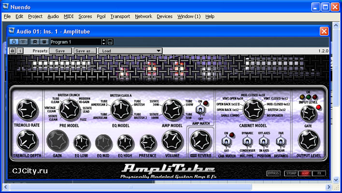
Task: Click the Save preset button
Action: click(x=60, y=51)
